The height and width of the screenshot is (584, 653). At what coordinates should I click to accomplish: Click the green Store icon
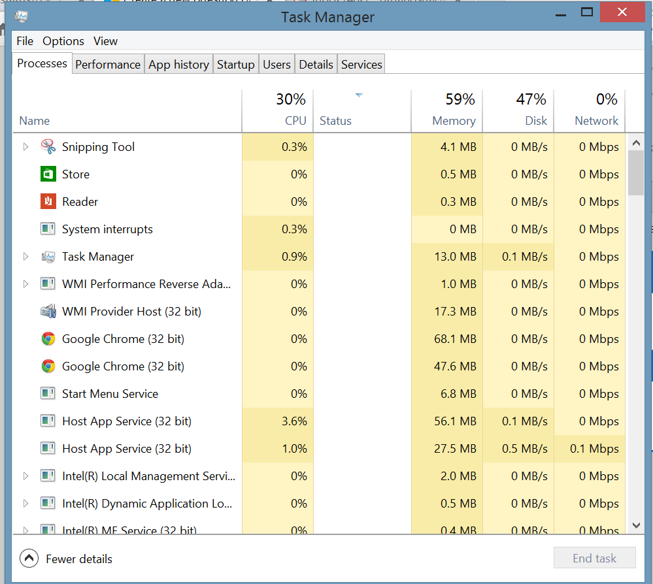point(48,174)
